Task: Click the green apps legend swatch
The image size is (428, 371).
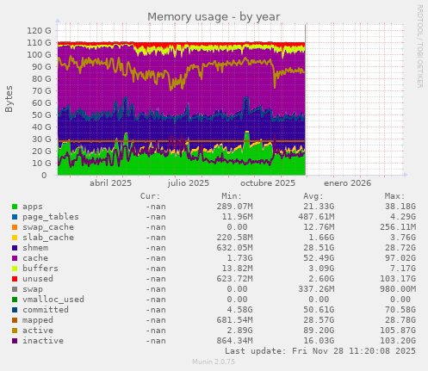Action: click(15, 207)
